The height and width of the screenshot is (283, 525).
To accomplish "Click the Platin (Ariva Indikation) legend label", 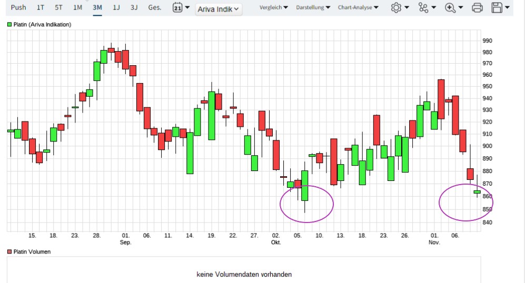I will click(x=42, y=24).
